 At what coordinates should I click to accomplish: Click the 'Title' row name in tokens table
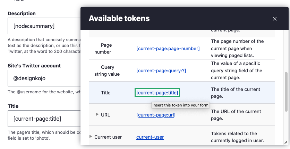(x=105, y=93)
